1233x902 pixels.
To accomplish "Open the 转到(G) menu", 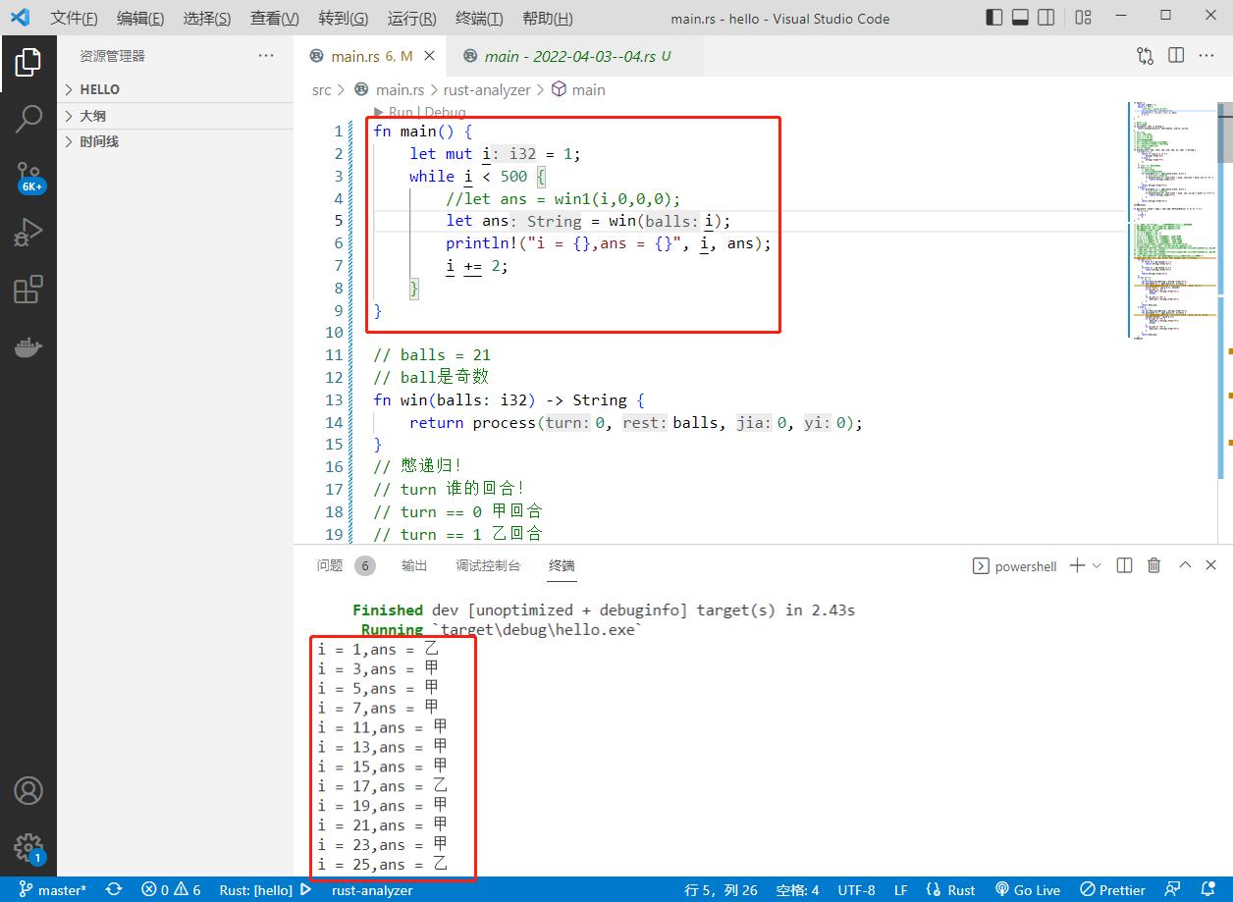I will (x=344, y=18).
